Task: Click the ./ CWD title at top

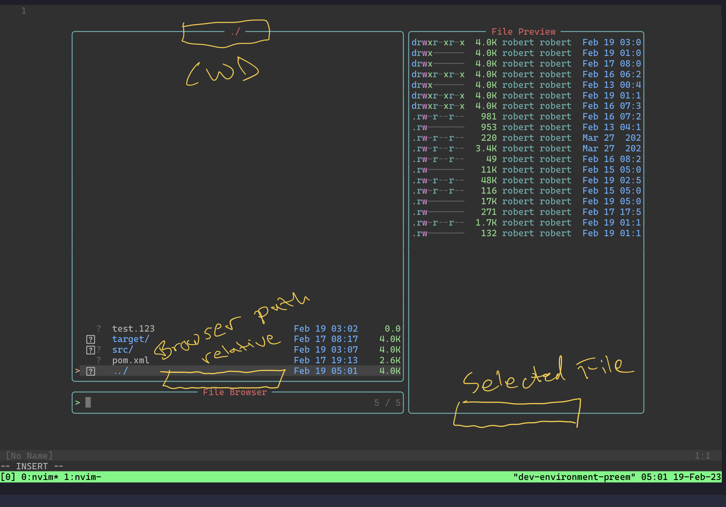Action: (x=235, y=32)
